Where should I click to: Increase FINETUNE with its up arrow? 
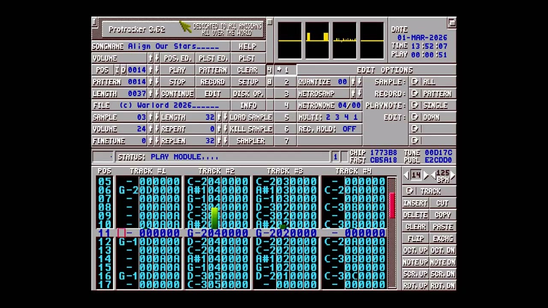(150, 141)
